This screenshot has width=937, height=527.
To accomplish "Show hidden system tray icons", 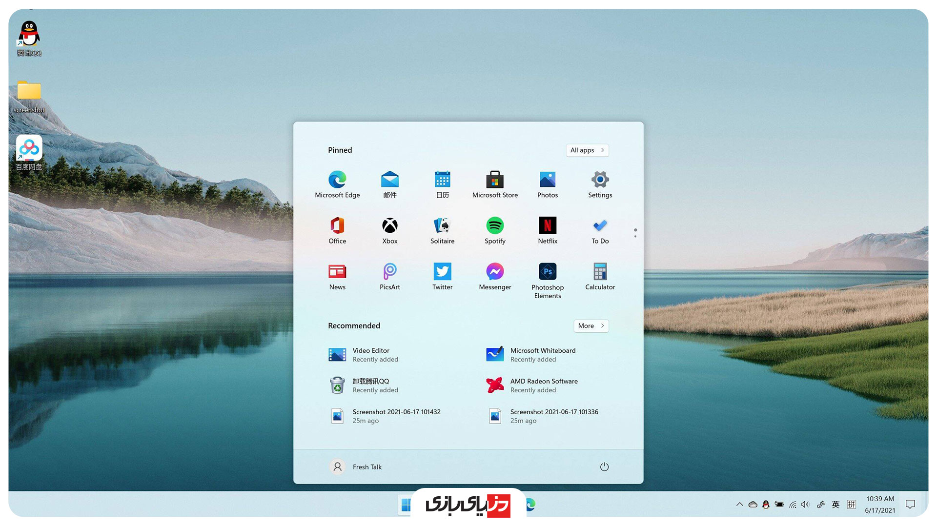I will (739, 505).
